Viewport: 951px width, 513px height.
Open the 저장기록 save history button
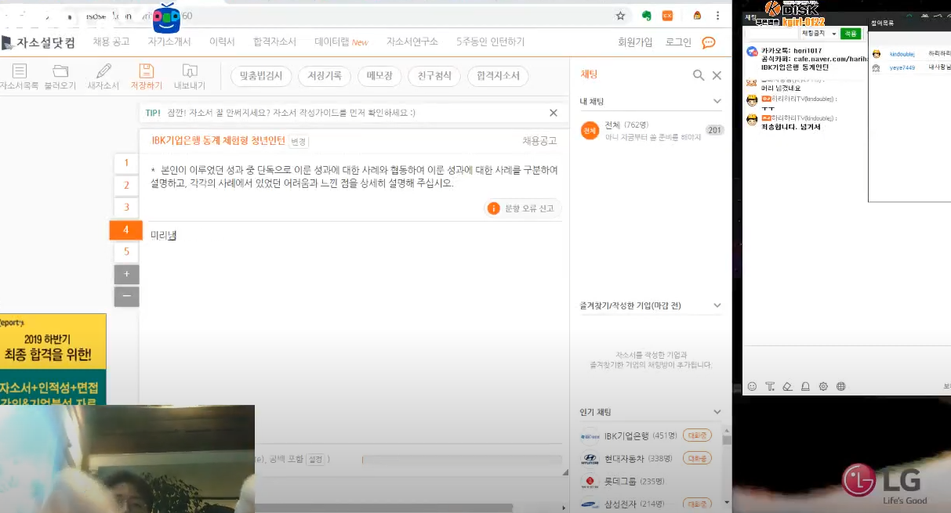[x=325, y=76]
